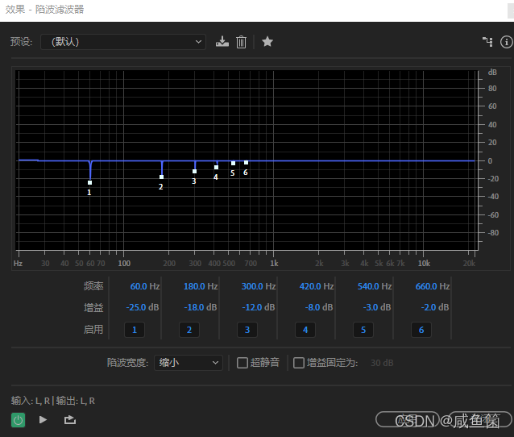The height and width of the screenshot is (437, 514).
Task: Select control point 4 on the graph
Action: 216,168
